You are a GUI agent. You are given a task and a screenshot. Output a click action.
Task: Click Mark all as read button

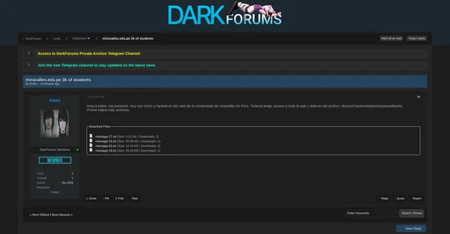point(391,39)
